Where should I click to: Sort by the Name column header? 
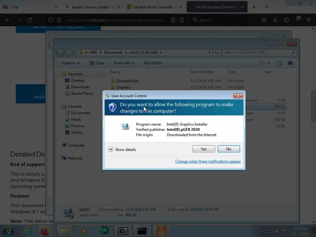(115, 72)
